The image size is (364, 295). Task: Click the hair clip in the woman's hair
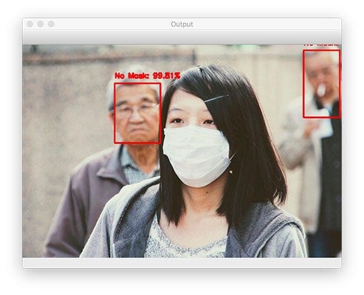point(216,98)
